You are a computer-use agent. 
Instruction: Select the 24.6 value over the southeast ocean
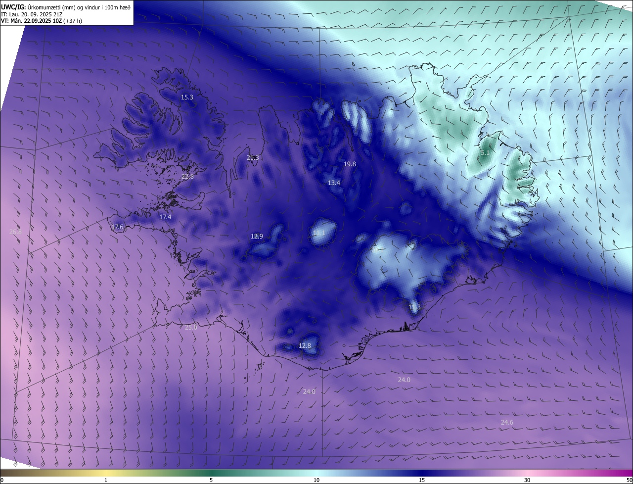tap(507, 423)
